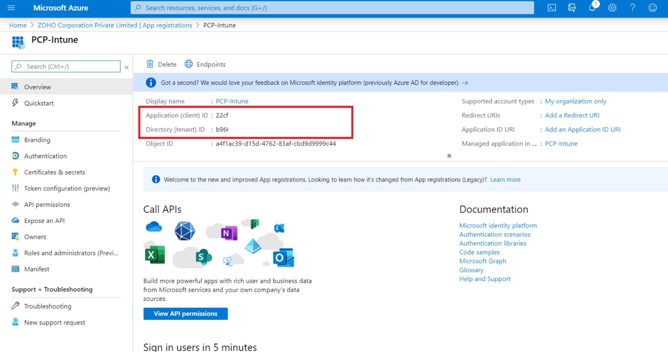Viewport: 668px width, 352px height.
Task: Open the help question mark
Action: [x=632, y=8]
